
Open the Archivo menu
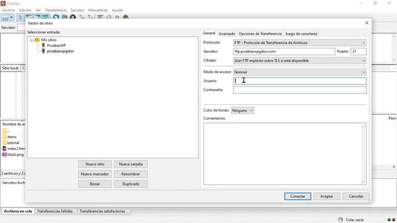click(8, 10)
